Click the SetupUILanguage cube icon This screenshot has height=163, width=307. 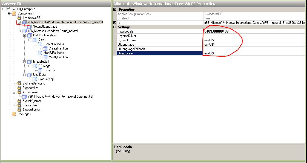[x=30, y=27]
